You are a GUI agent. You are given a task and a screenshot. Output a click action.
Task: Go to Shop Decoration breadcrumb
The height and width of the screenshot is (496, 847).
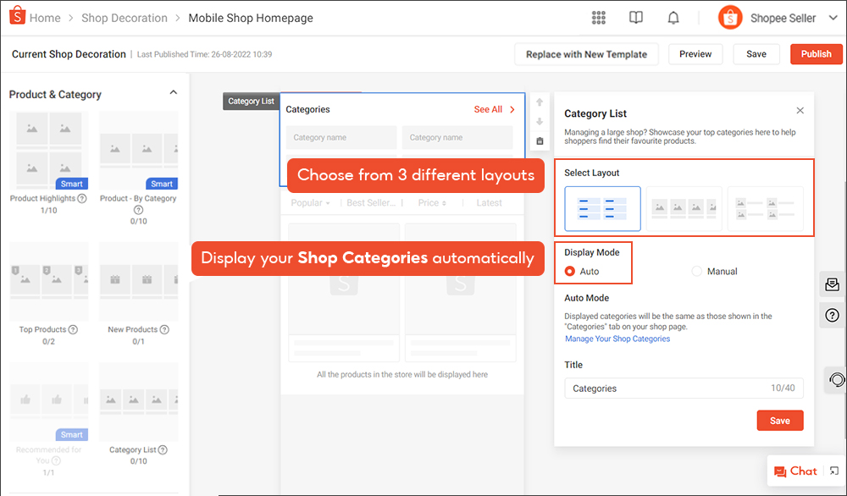[x=125, y=18]
